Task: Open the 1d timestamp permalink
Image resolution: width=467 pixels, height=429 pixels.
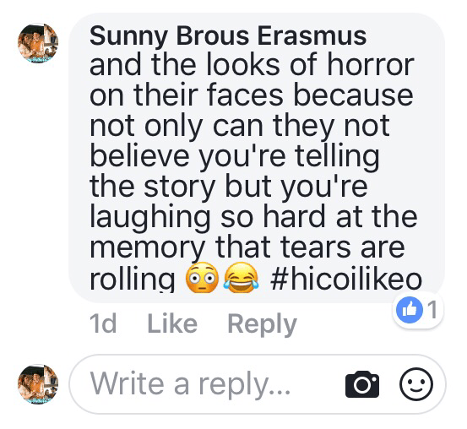Action: 103,323
